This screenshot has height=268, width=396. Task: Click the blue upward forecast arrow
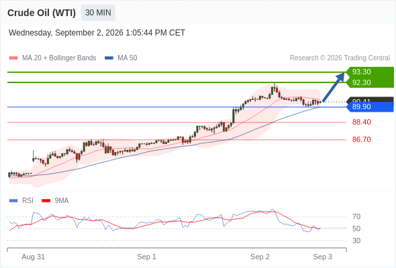click(334, 87)
